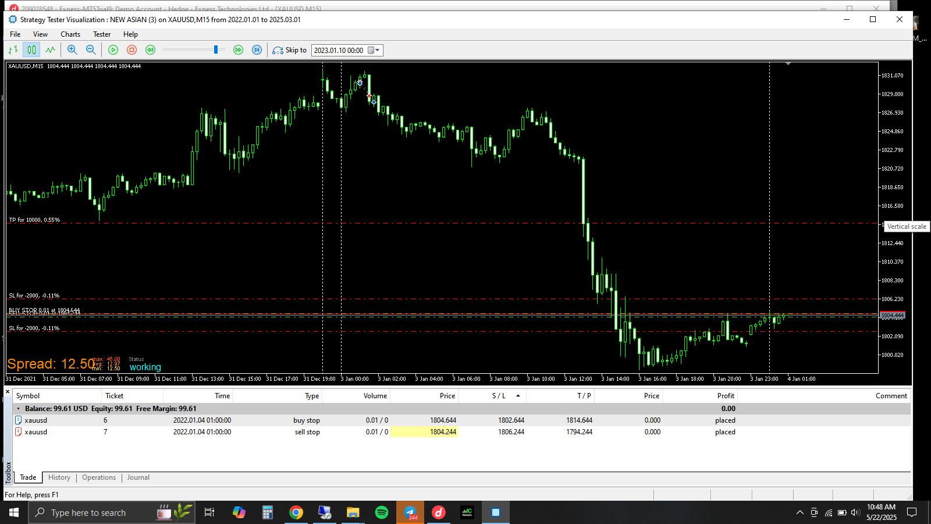
Task: Open the Charts menu
Action: coord(70,34)
